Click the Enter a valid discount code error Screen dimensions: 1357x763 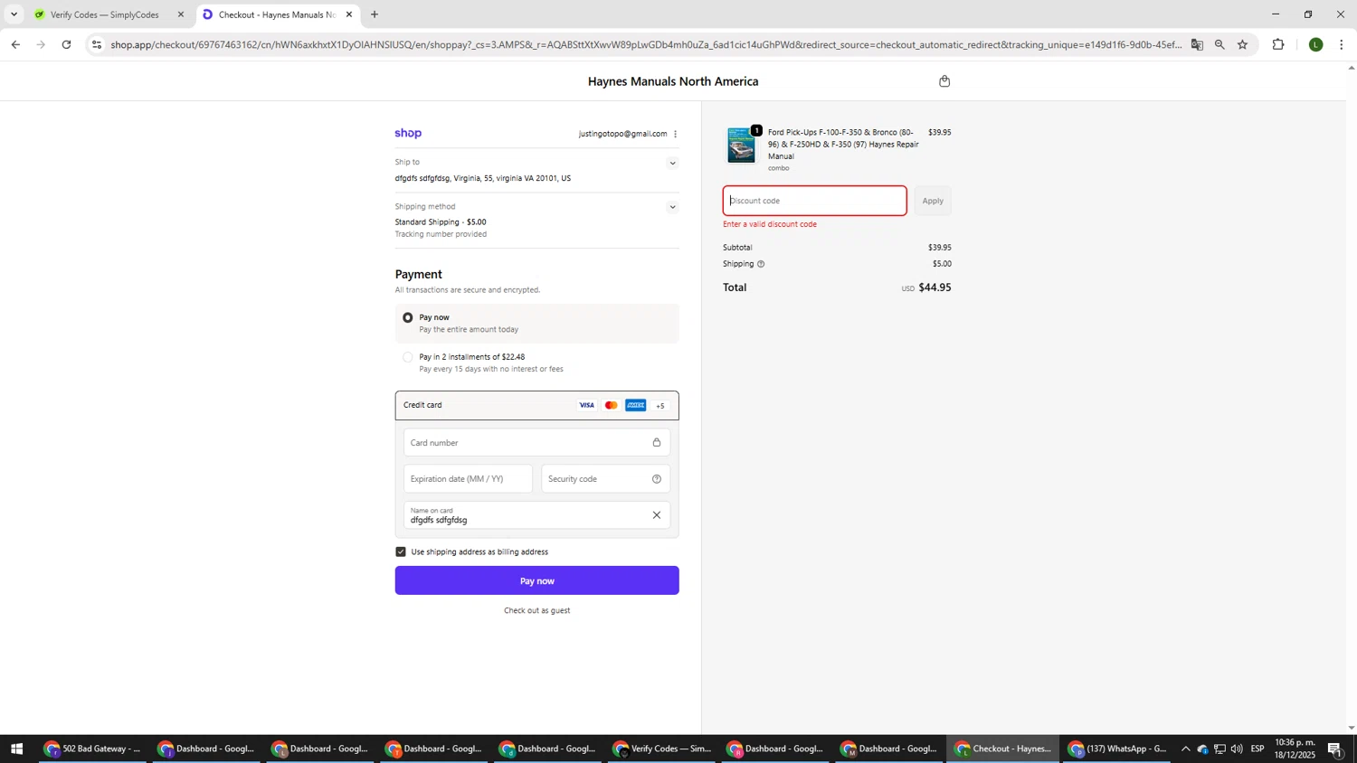(770, 224)
